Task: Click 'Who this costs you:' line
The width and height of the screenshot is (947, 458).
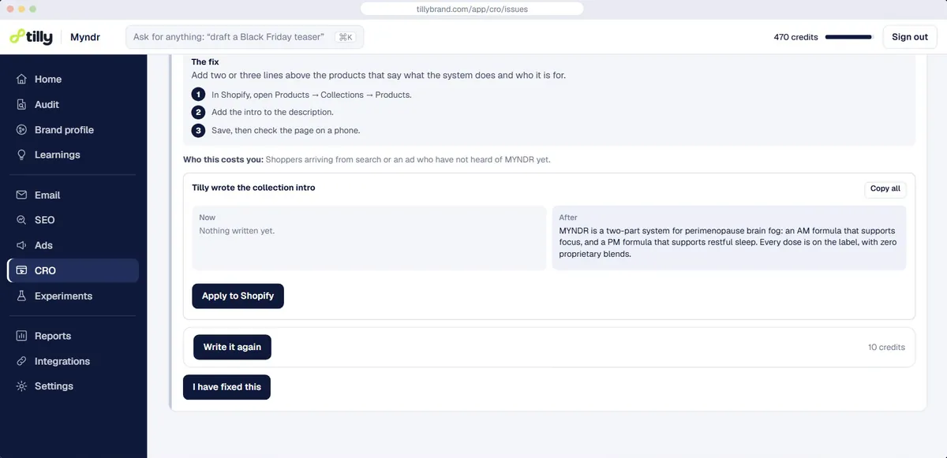Action: tap(367, 159)
